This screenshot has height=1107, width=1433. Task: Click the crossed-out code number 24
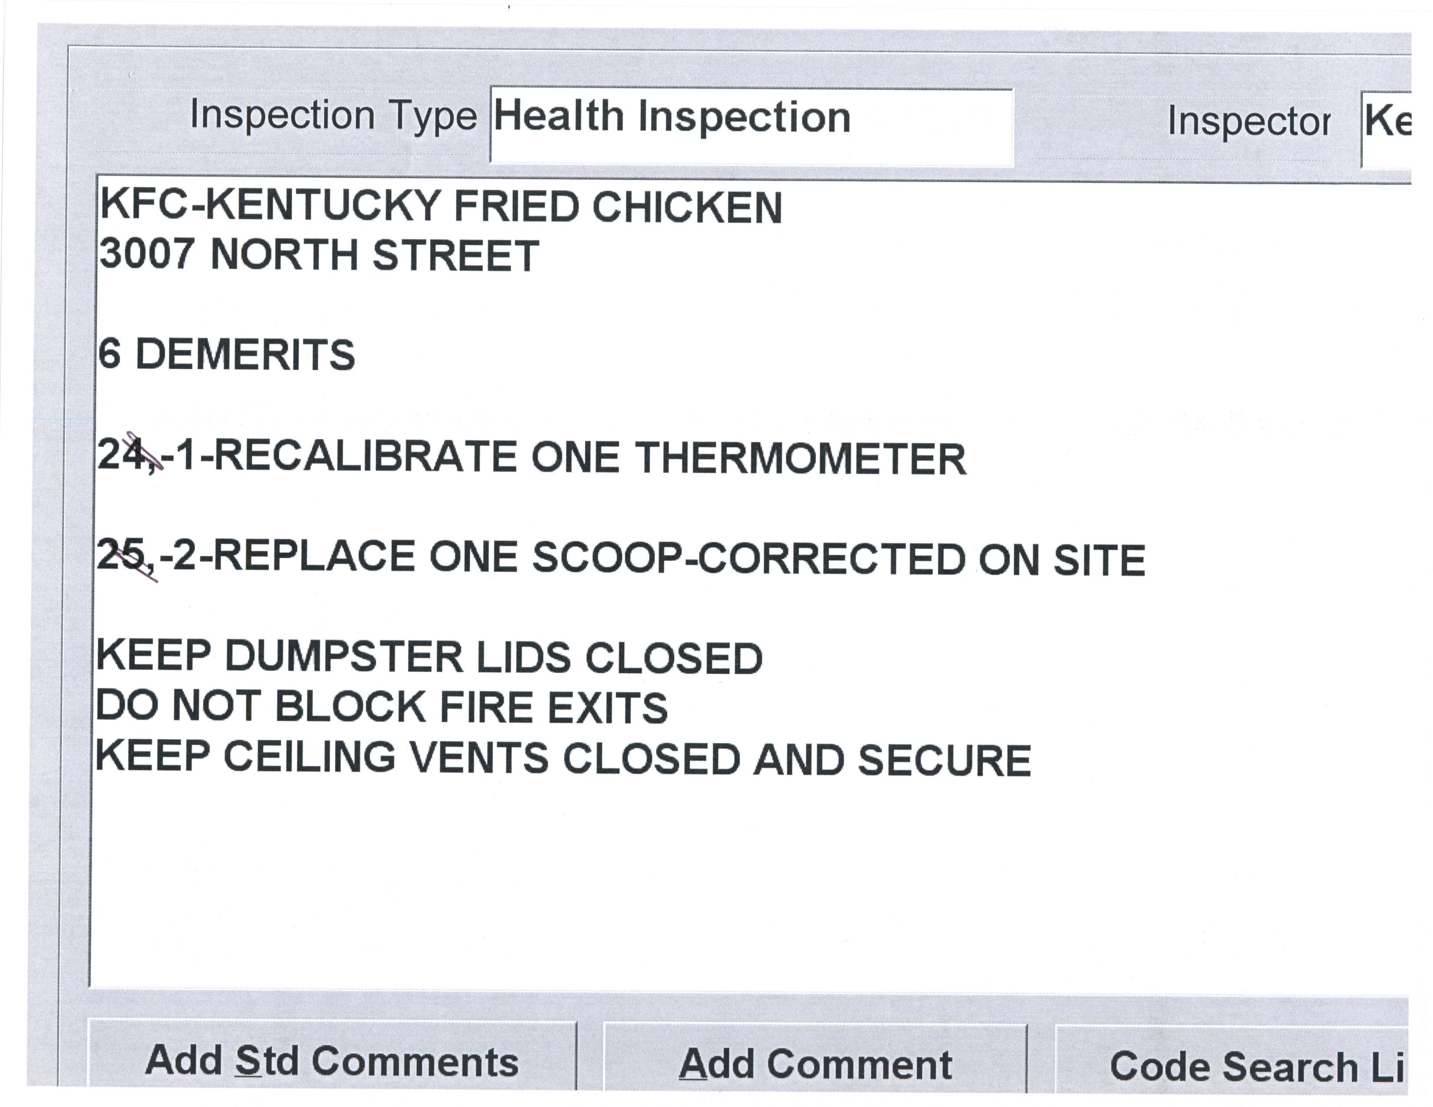tap(122, 454)
